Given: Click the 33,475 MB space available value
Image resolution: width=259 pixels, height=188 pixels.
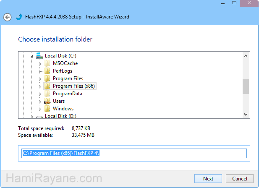Looking at the screenshot, I should [x=83, y=135].
